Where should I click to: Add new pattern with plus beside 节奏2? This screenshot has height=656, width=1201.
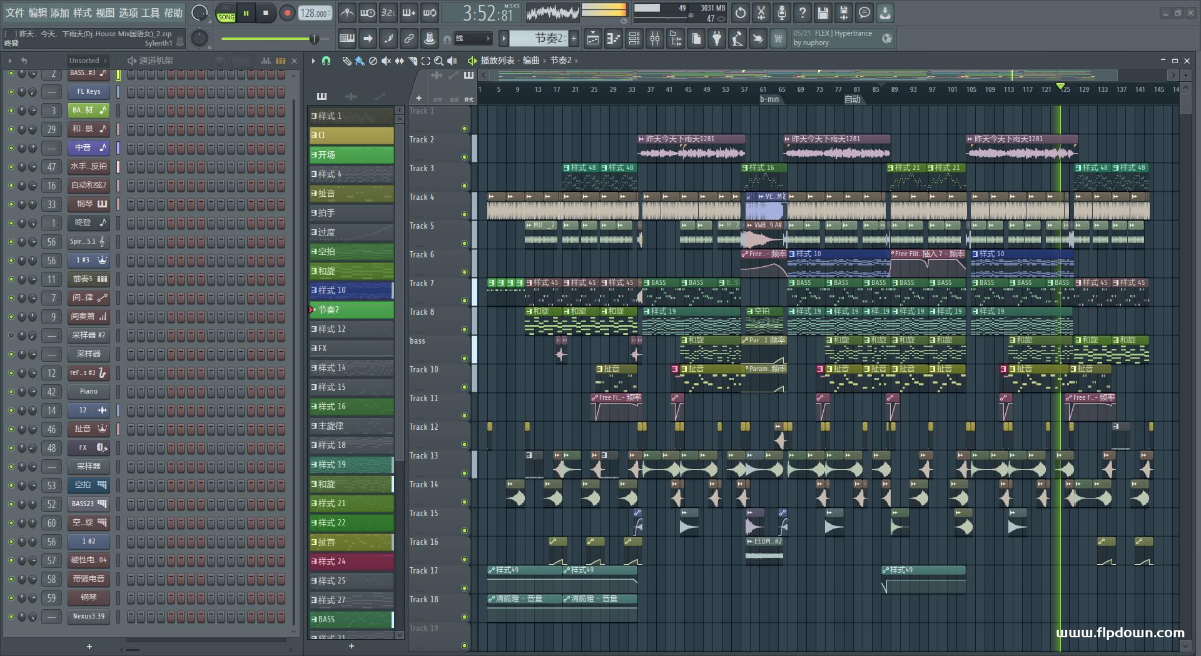(574, 39)
